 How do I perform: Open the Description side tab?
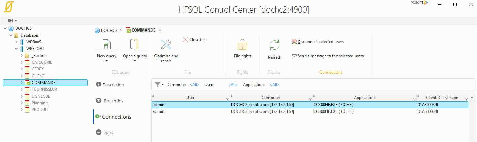tap(110, 85)
